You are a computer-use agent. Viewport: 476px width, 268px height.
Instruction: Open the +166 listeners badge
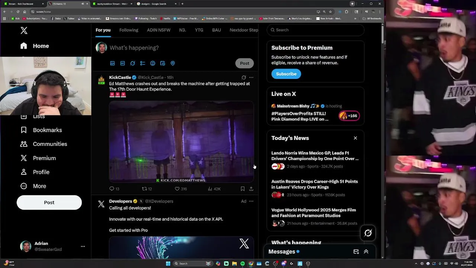[x=349, y=116]
